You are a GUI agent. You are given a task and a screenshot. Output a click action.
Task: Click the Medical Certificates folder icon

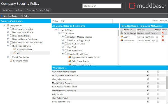11,35
